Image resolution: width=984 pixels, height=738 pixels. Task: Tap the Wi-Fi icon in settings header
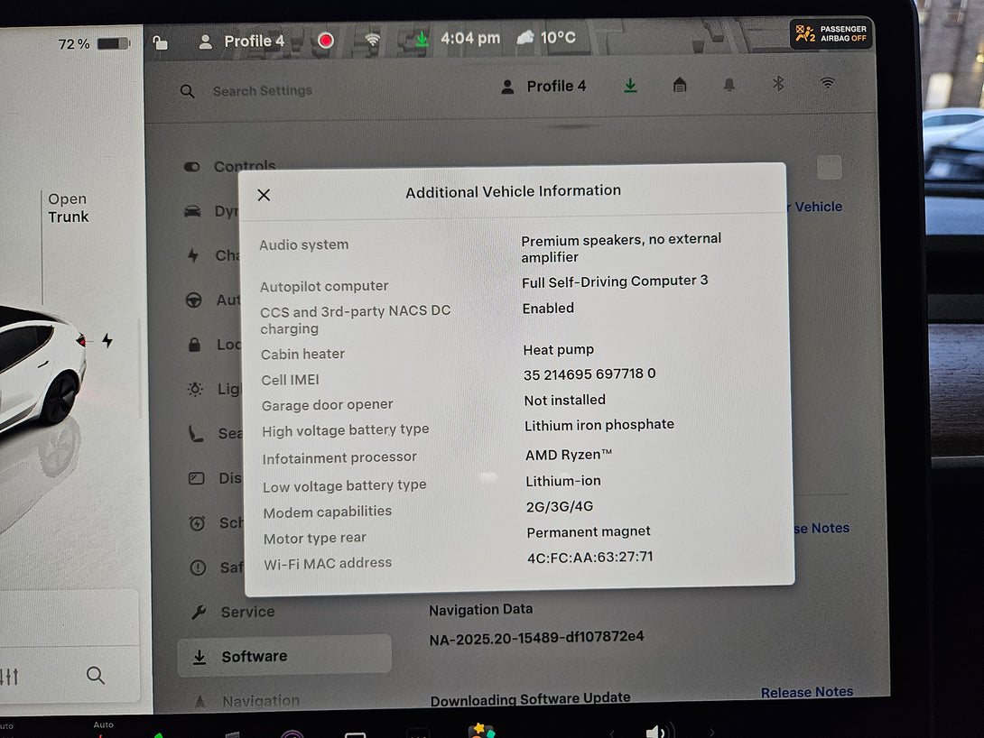click(x=827, y=83)
